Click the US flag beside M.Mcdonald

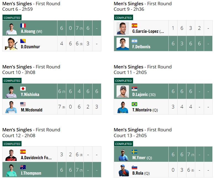coord(23,104)
